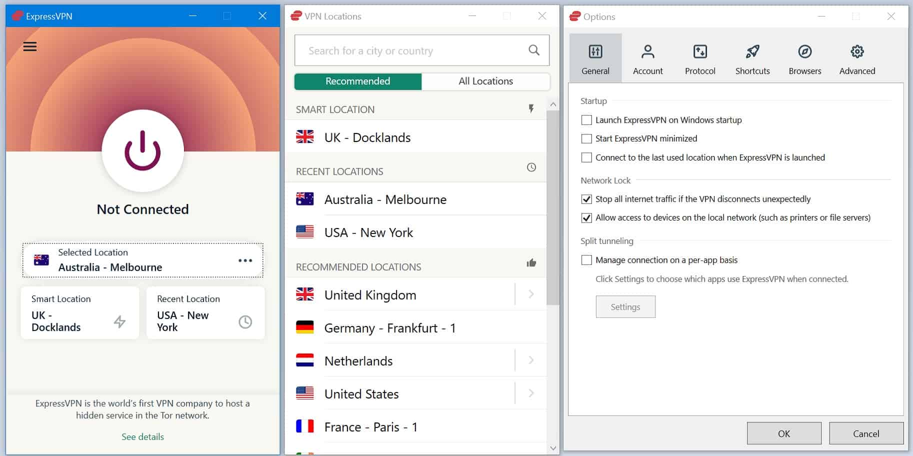The width and height of the screenshot is (913, 456).
Task: Click the Search for a city or country field
Action: pos(421,50)
